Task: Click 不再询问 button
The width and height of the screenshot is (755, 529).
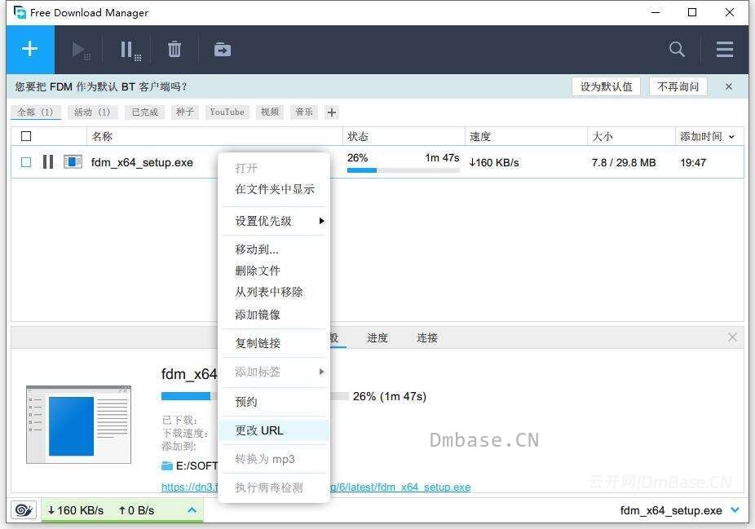Action: (678, 86)
